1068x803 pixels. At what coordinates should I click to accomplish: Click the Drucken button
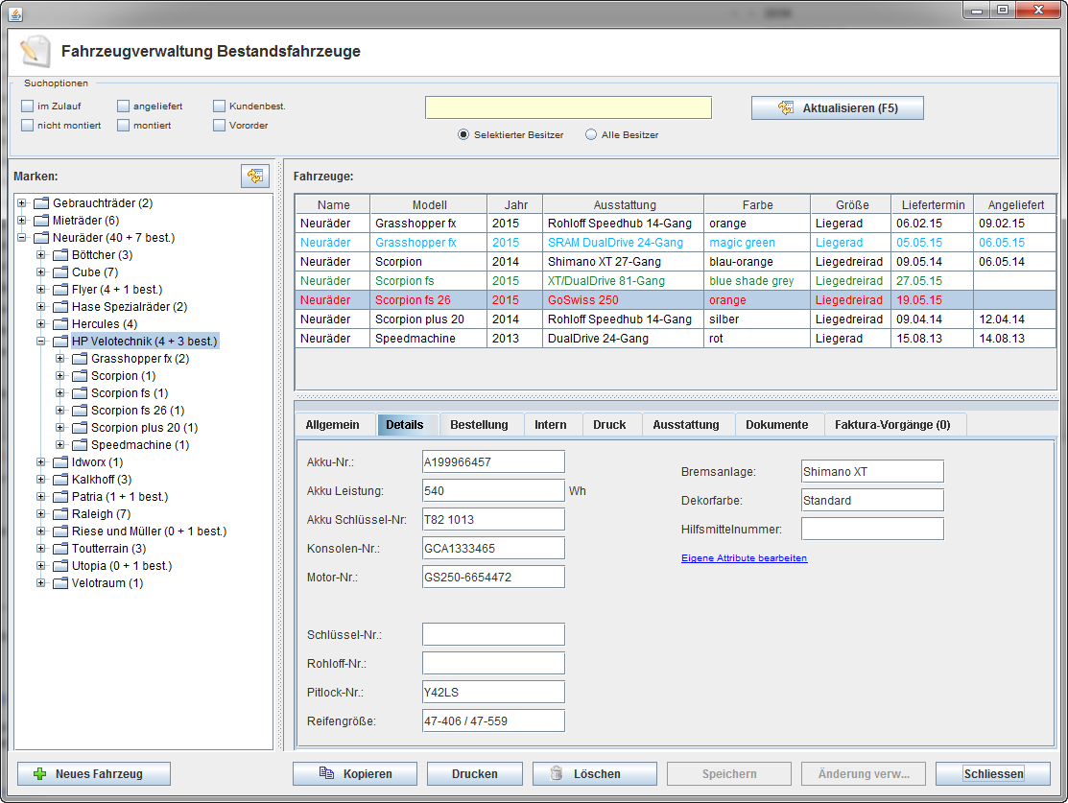click(475, 773)
